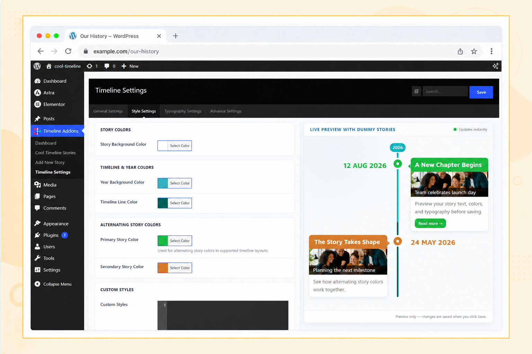Open Add New Story submenu link
Screen dimensions: 532x354
pos(50,162)
